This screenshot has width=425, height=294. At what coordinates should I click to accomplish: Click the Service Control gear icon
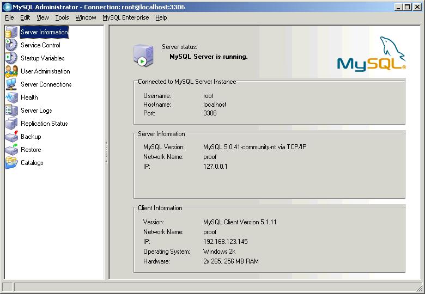(11, 45)
